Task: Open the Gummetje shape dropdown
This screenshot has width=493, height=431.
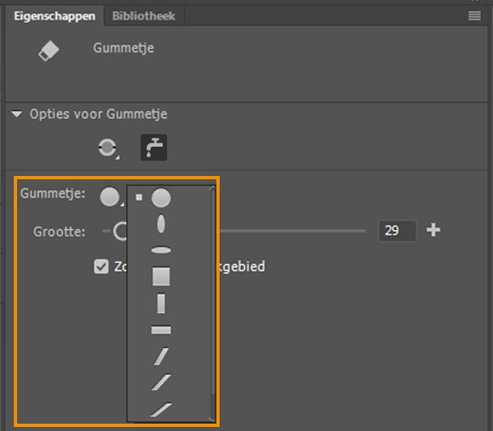Action: (x=111, y=196)
